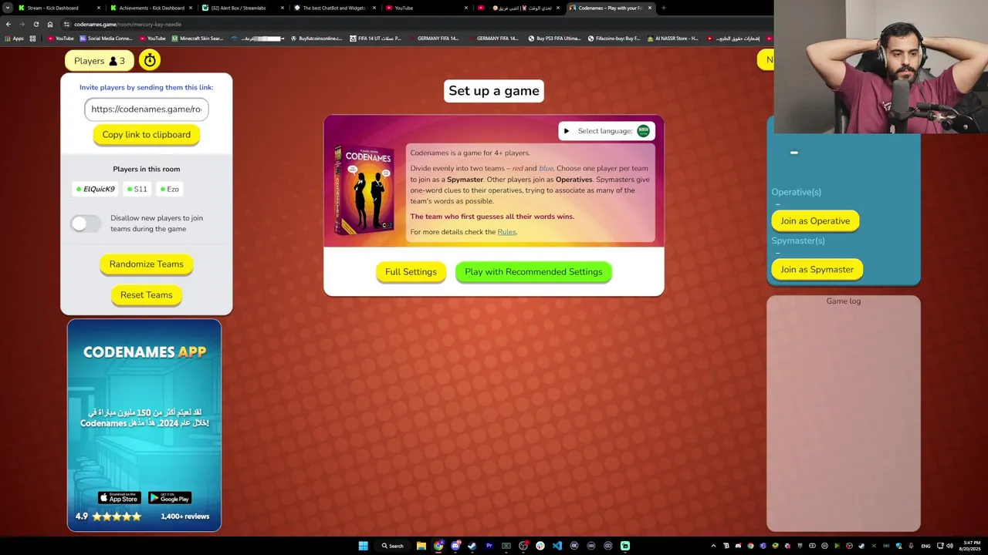Play the language audio arrow
Viewport: 988px width, 555px height.
567,131
